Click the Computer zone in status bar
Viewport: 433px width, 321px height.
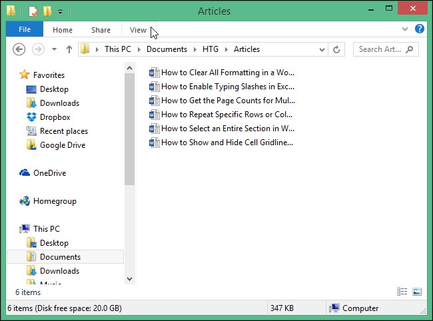[x=355, y=308]
